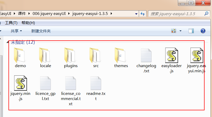Maximize the Explorer window
This screenshot has height=117, width=212.
click(191, 3)
